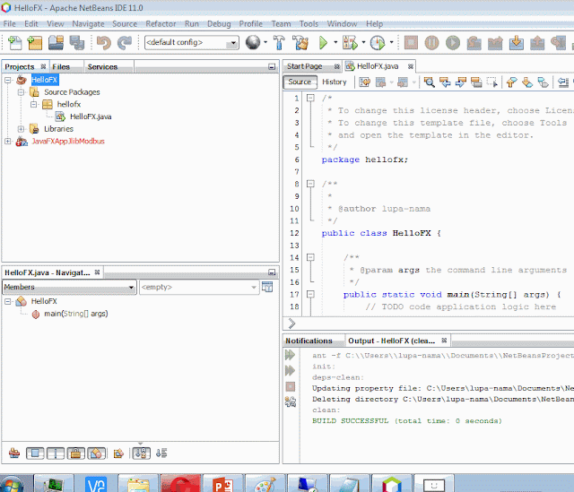Click the Profile Project clock icon
Viewport: 574px width, 492px height.
(378, 42)
